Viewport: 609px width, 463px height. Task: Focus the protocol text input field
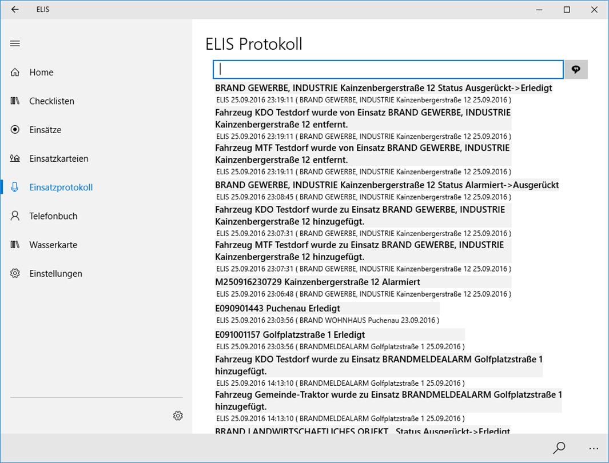click(388, 70)
